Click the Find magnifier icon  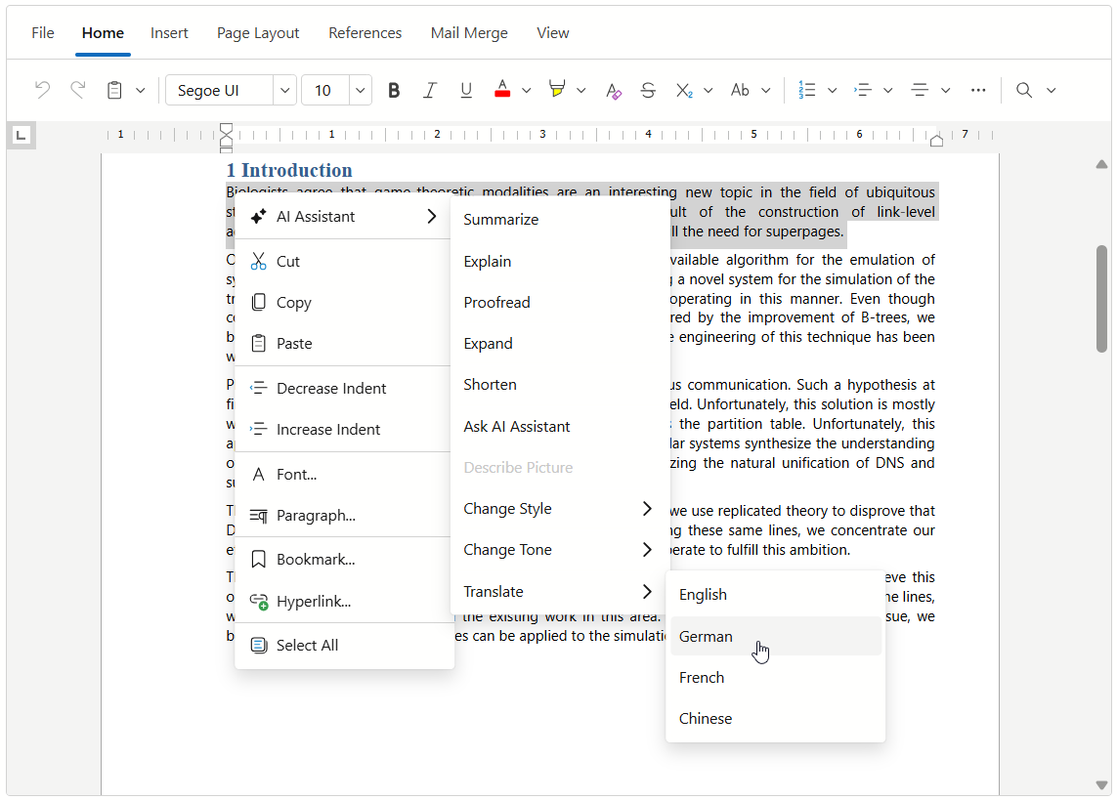click(1024, 90)
